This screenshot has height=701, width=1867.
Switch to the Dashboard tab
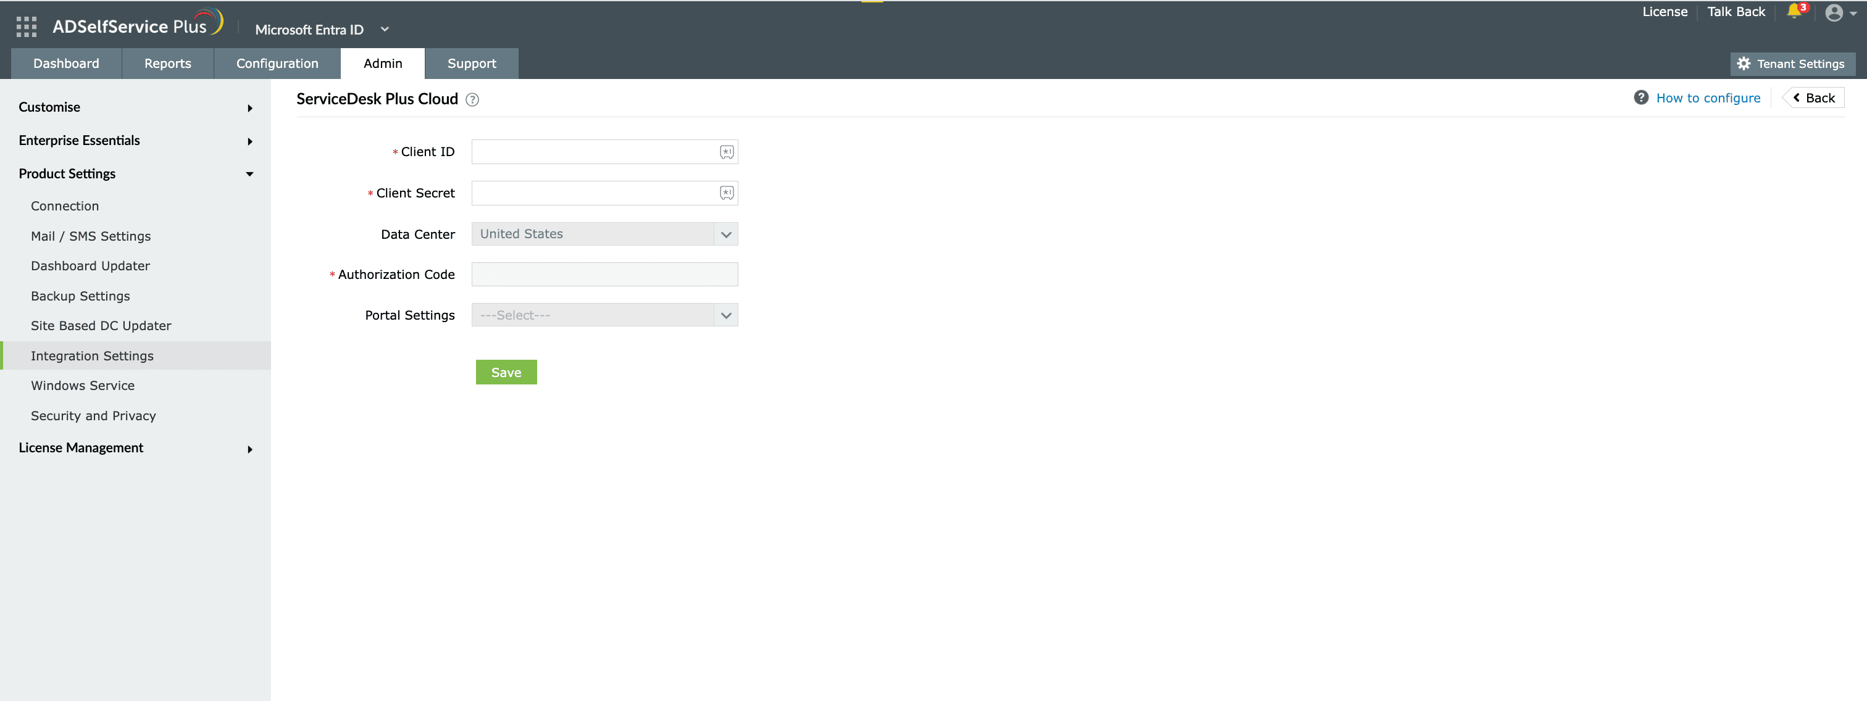[x=67, y=64]
